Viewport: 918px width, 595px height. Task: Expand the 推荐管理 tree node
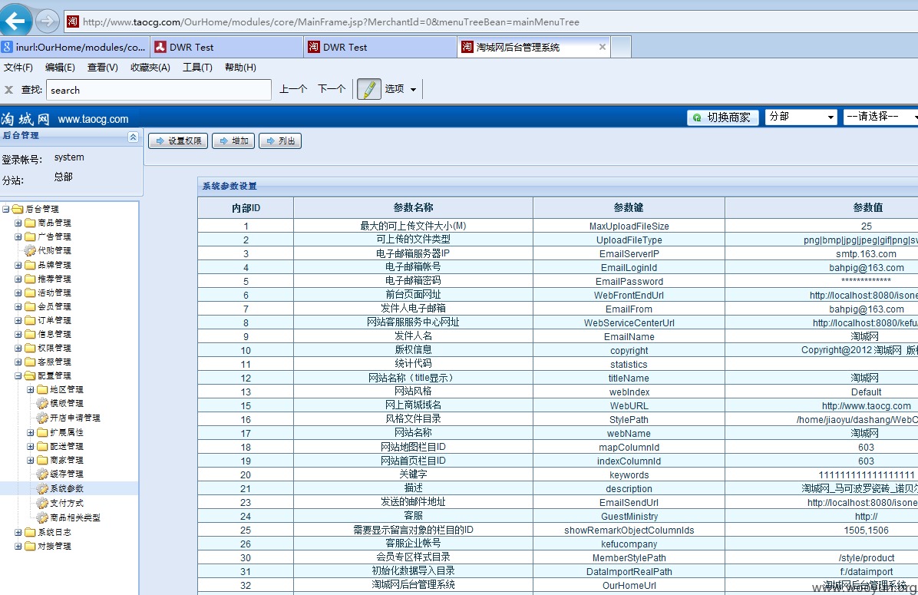[18, 279]
